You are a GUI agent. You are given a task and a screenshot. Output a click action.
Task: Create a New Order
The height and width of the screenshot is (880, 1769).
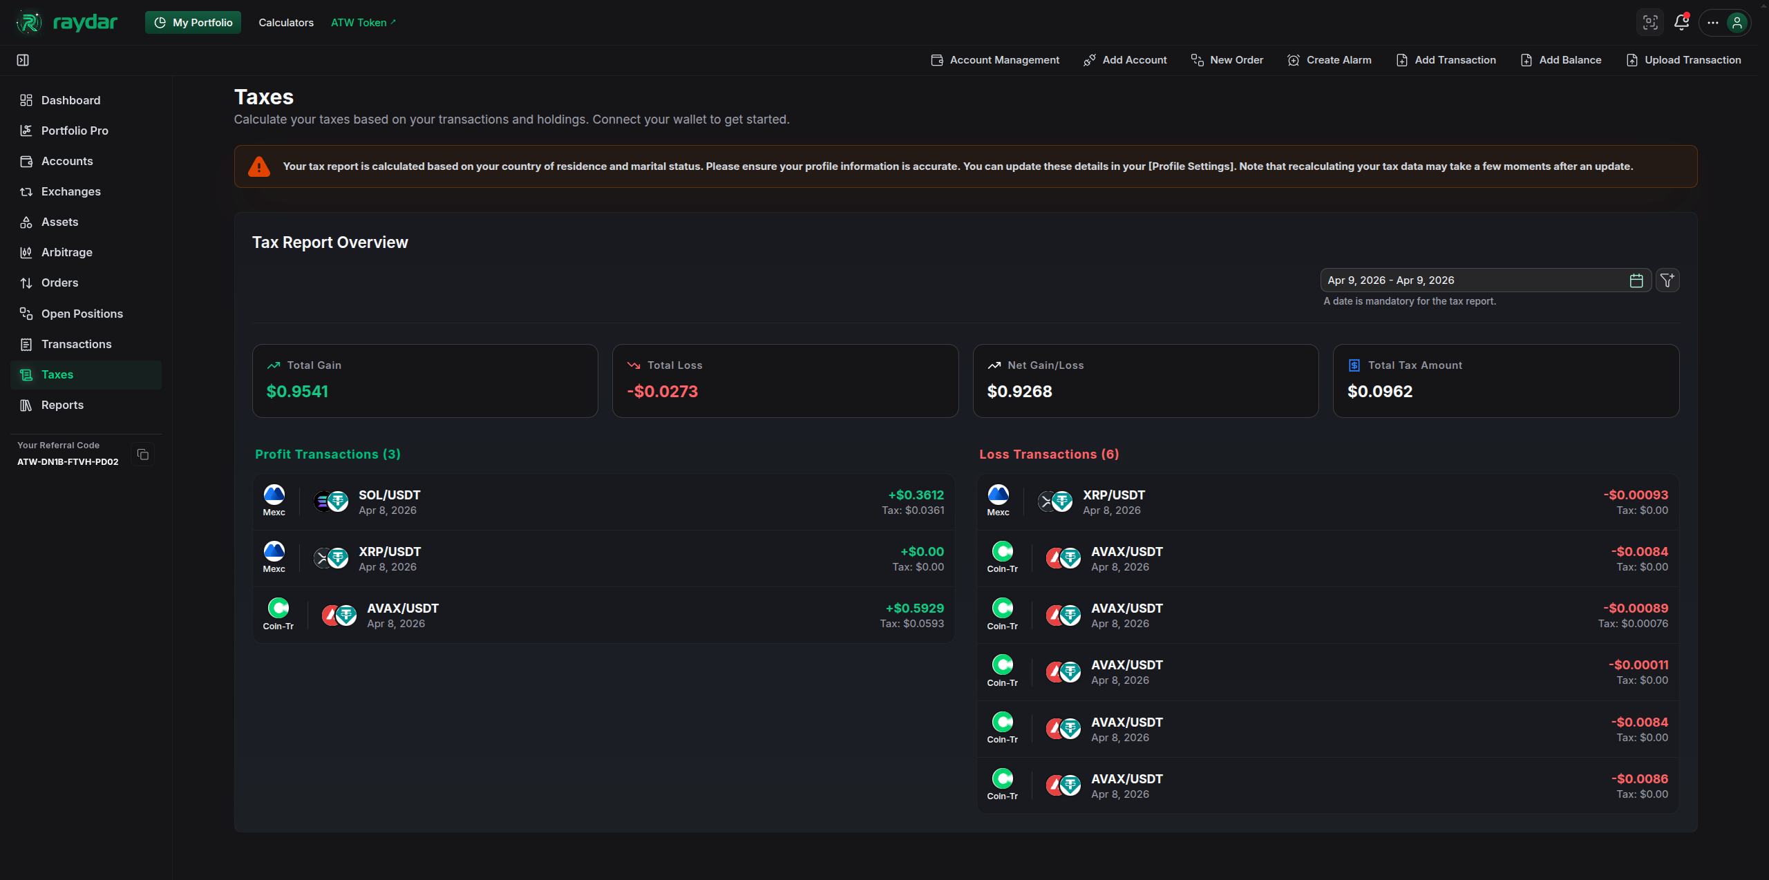pos(1227,60)
